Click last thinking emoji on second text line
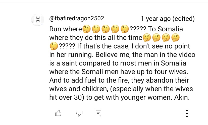 tap(175, 37)
